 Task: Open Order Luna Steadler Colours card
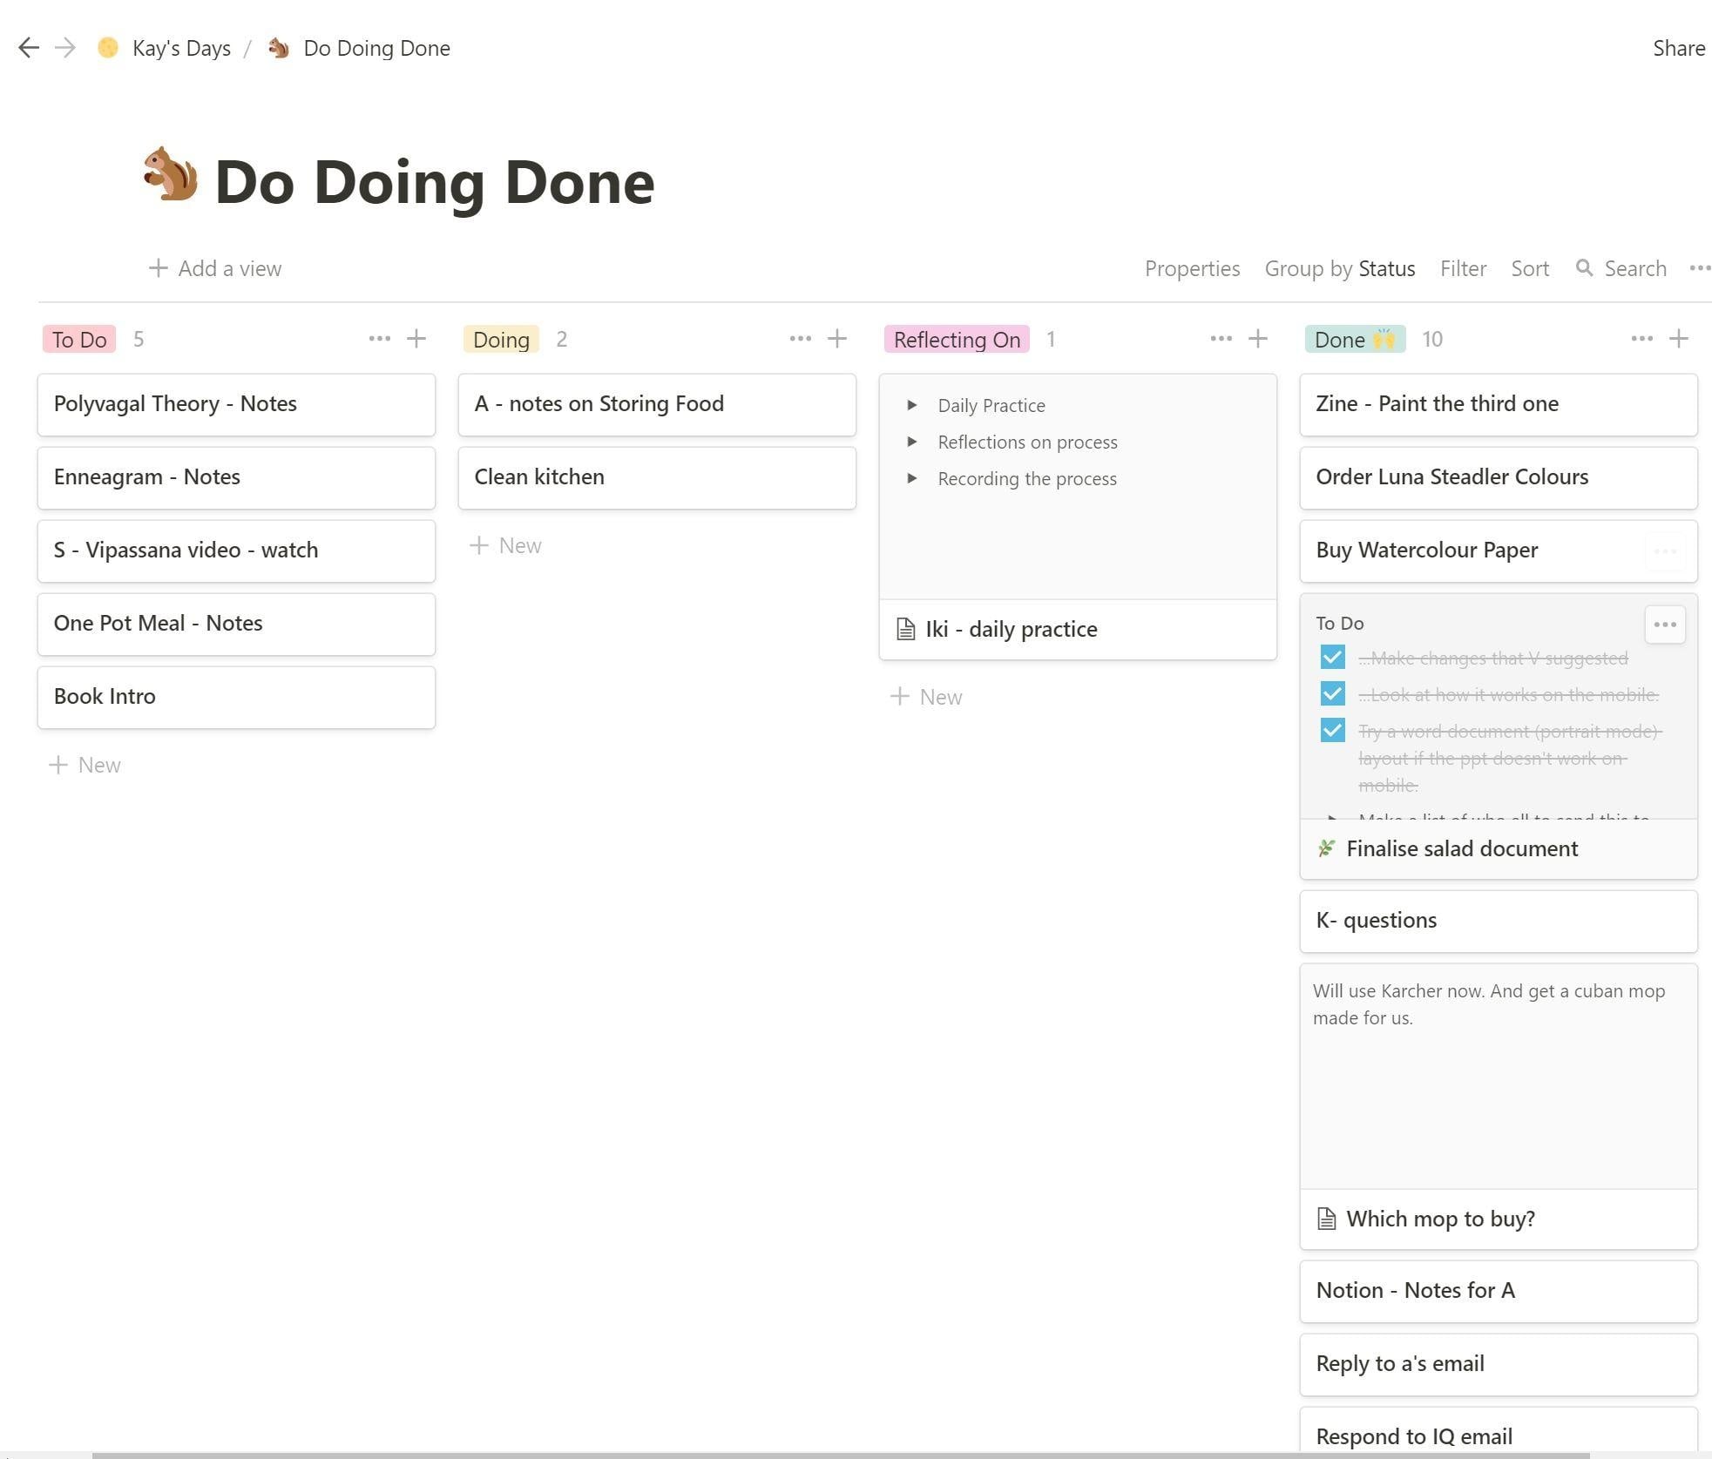click(x=1499, y=477)
